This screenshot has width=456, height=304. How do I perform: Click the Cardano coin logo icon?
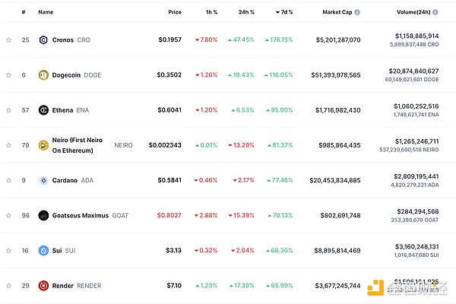(x=43, y=180)
